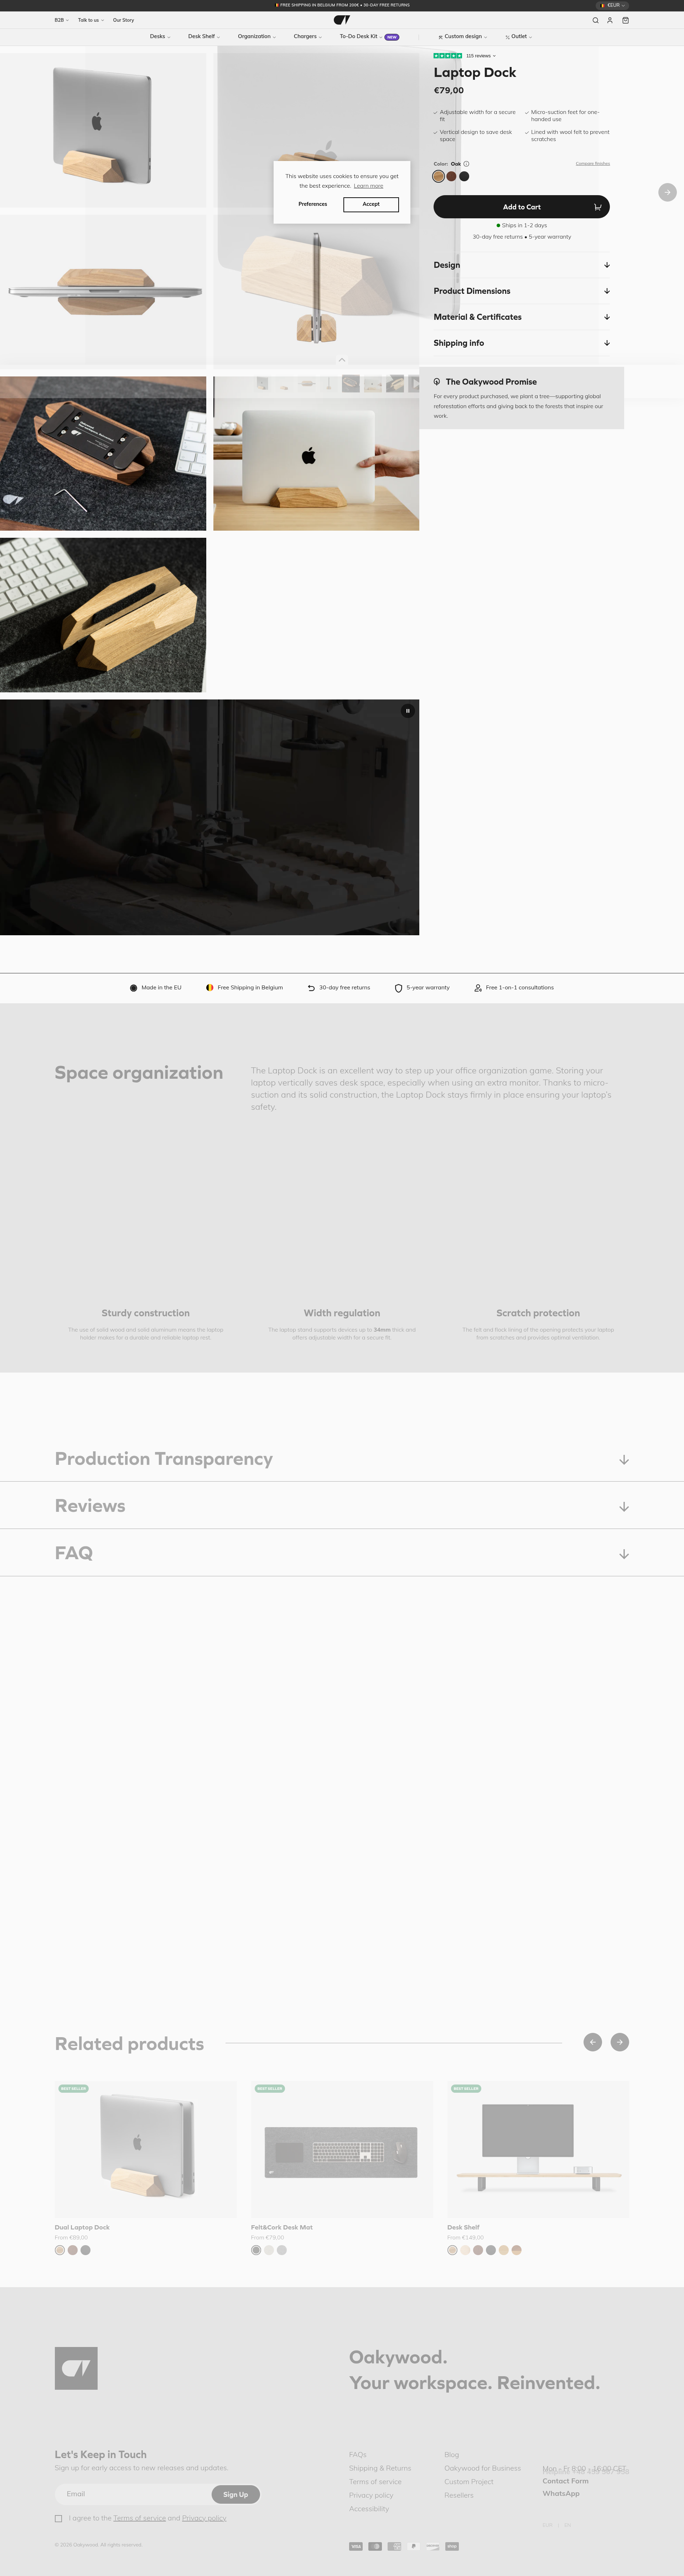Open the footer Shipping & Returns link
This screenshot has width=684, height=2576.
tap(380, 2468)
